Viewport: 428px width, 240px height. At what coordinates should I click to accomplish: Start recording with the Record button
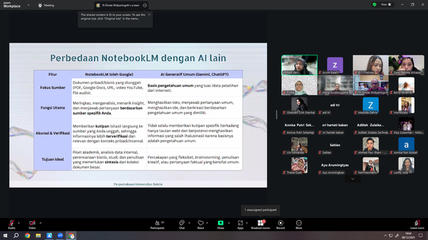[280, 225]
